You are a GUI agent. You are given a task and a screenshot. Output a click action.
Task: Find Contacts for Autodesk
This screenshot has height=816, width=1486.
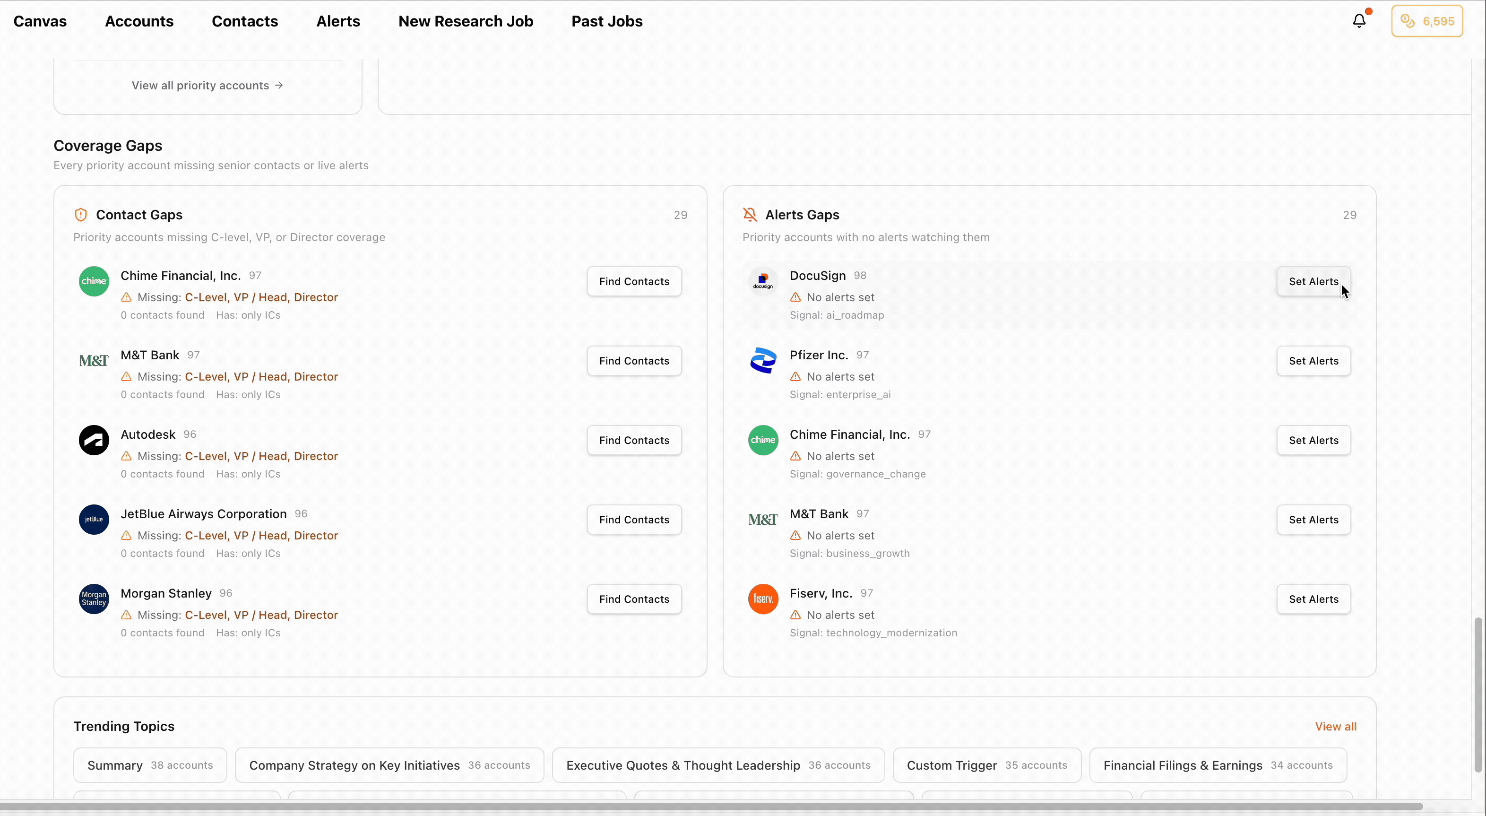(x=634, y=440)
